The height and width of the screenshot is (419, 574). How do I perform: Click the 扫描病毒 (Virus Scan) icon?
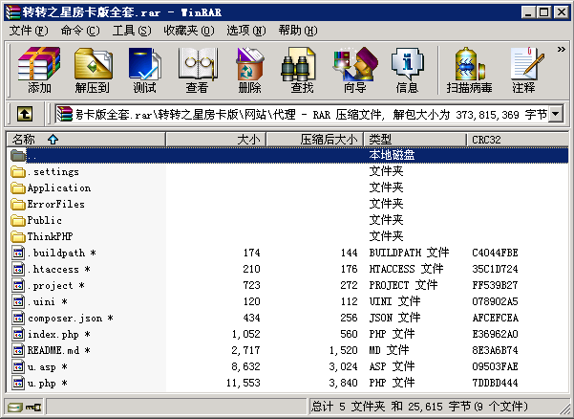469,71
